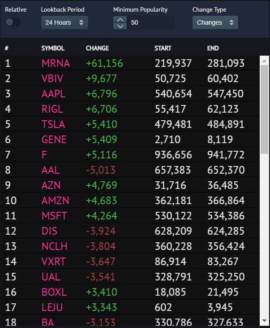Click the start value 530,122
The height and width of the screenshot is (328, 270).
tap(173, 216)
